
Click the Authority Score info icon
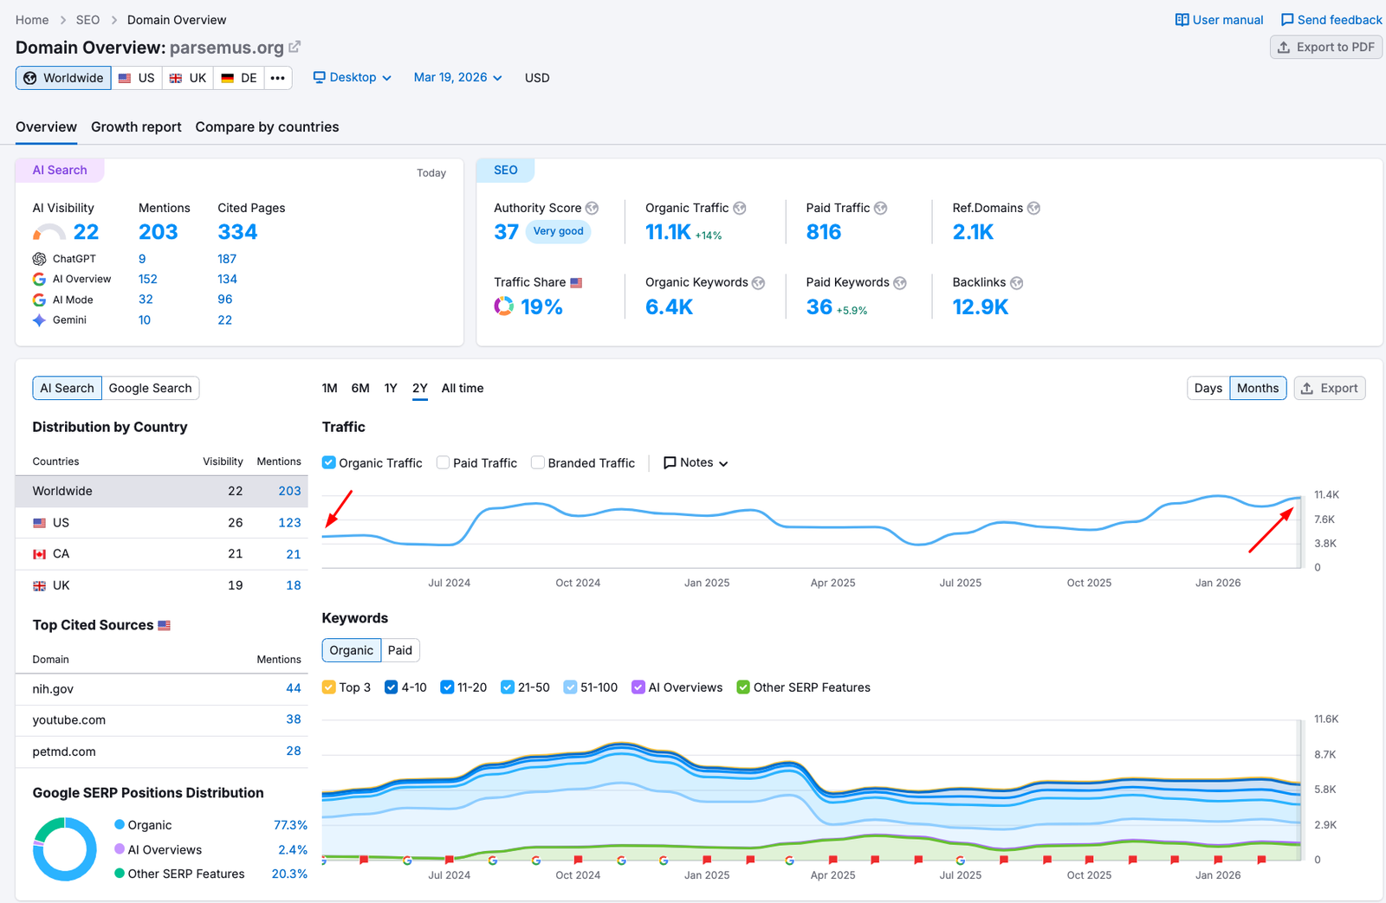[x=592, y=208]
